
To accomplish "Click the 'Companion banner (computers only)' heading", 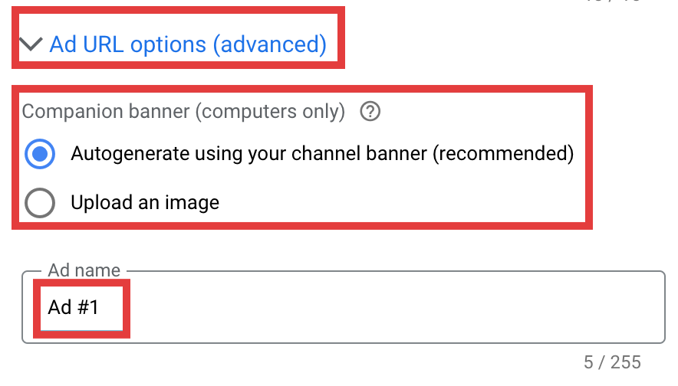I will tap(183, 111).
